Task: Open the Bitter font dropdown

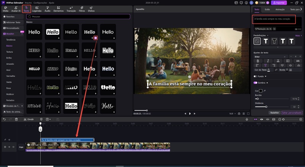Action: [270, 57]
